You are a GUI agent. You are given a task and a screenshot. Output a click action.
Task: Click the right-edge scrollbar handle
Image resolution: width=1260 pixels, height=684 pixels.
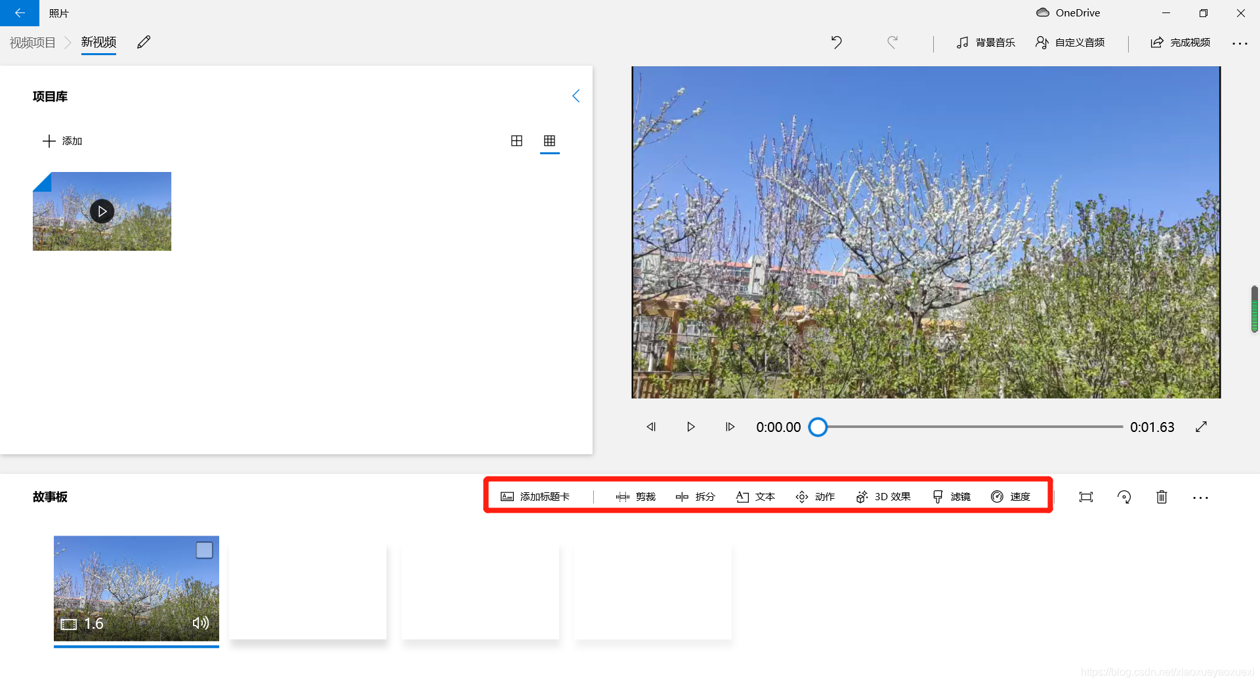pyautogui.click(x=1254, y=309)
